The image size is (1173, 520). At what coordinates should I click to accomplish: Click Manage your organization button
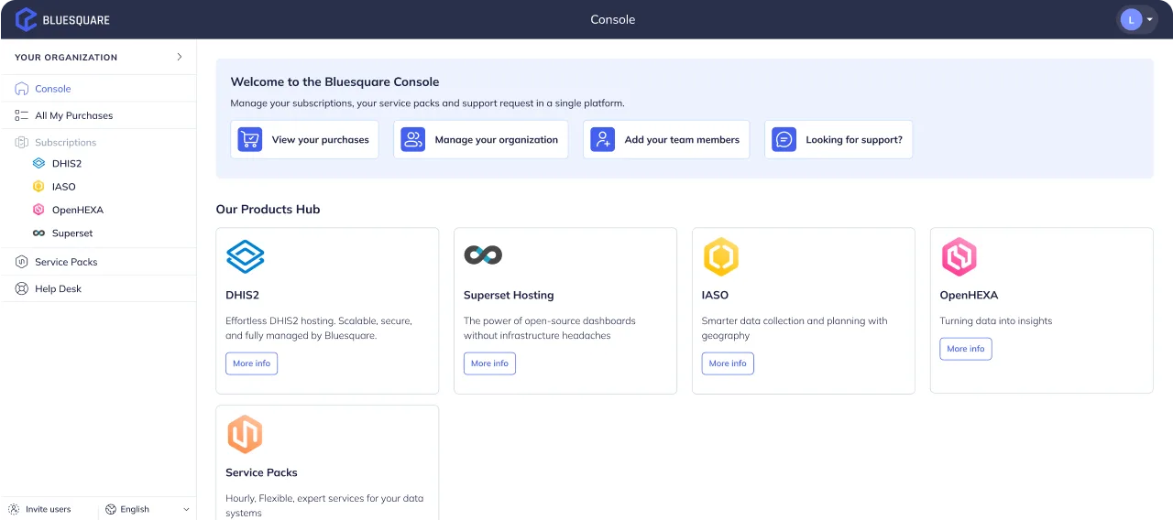pos(481,139)
